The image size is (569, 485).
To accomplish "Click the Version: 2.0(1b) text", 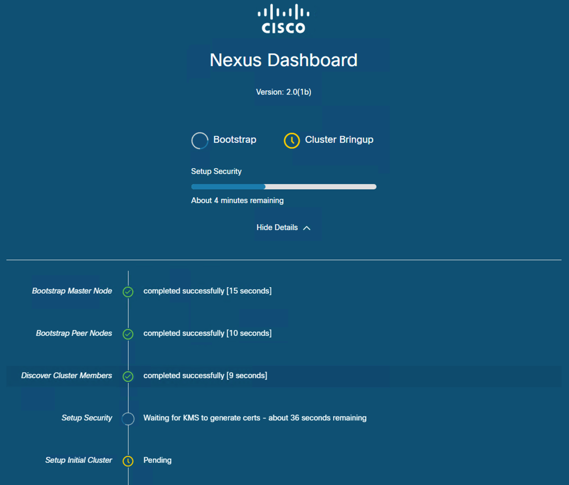I will coord(284,92).
